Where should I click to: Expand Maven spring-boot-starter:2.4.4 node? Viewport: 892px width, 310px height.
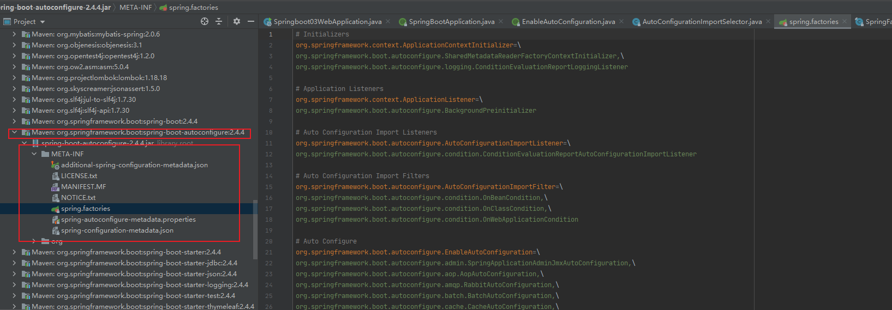tap(14, 252)
